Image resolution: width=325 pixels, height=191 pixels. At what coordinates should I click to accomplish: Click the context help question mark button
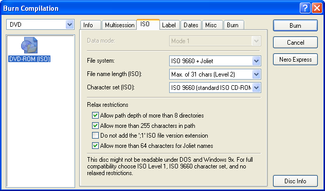[305, 9]
